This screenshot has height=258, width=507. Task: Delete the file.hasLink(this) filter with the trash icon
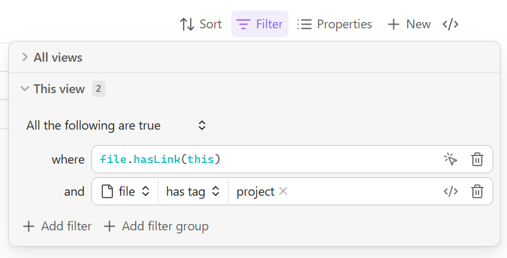pos(477,159)
